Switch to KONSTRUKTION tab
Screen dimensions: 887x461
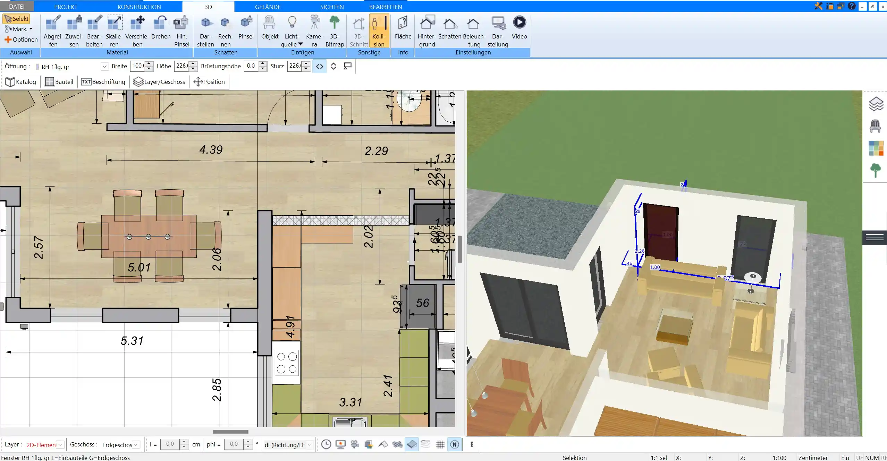point(139,7)
